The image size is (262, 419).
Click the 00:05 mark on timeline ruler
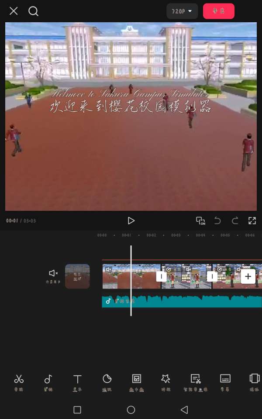225,235
